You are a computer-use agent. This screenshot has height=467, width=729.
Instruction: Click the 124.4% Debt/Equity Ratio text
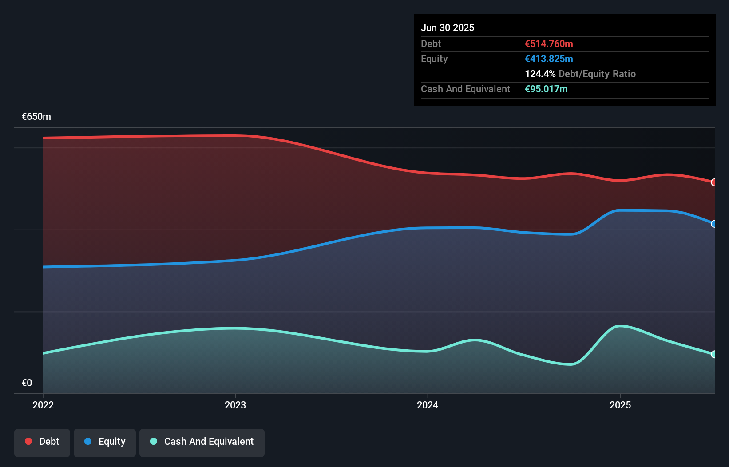point(580,74)
